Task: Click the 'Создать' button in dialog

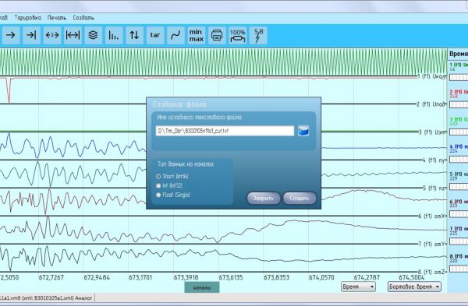Action: pos(300,198)
